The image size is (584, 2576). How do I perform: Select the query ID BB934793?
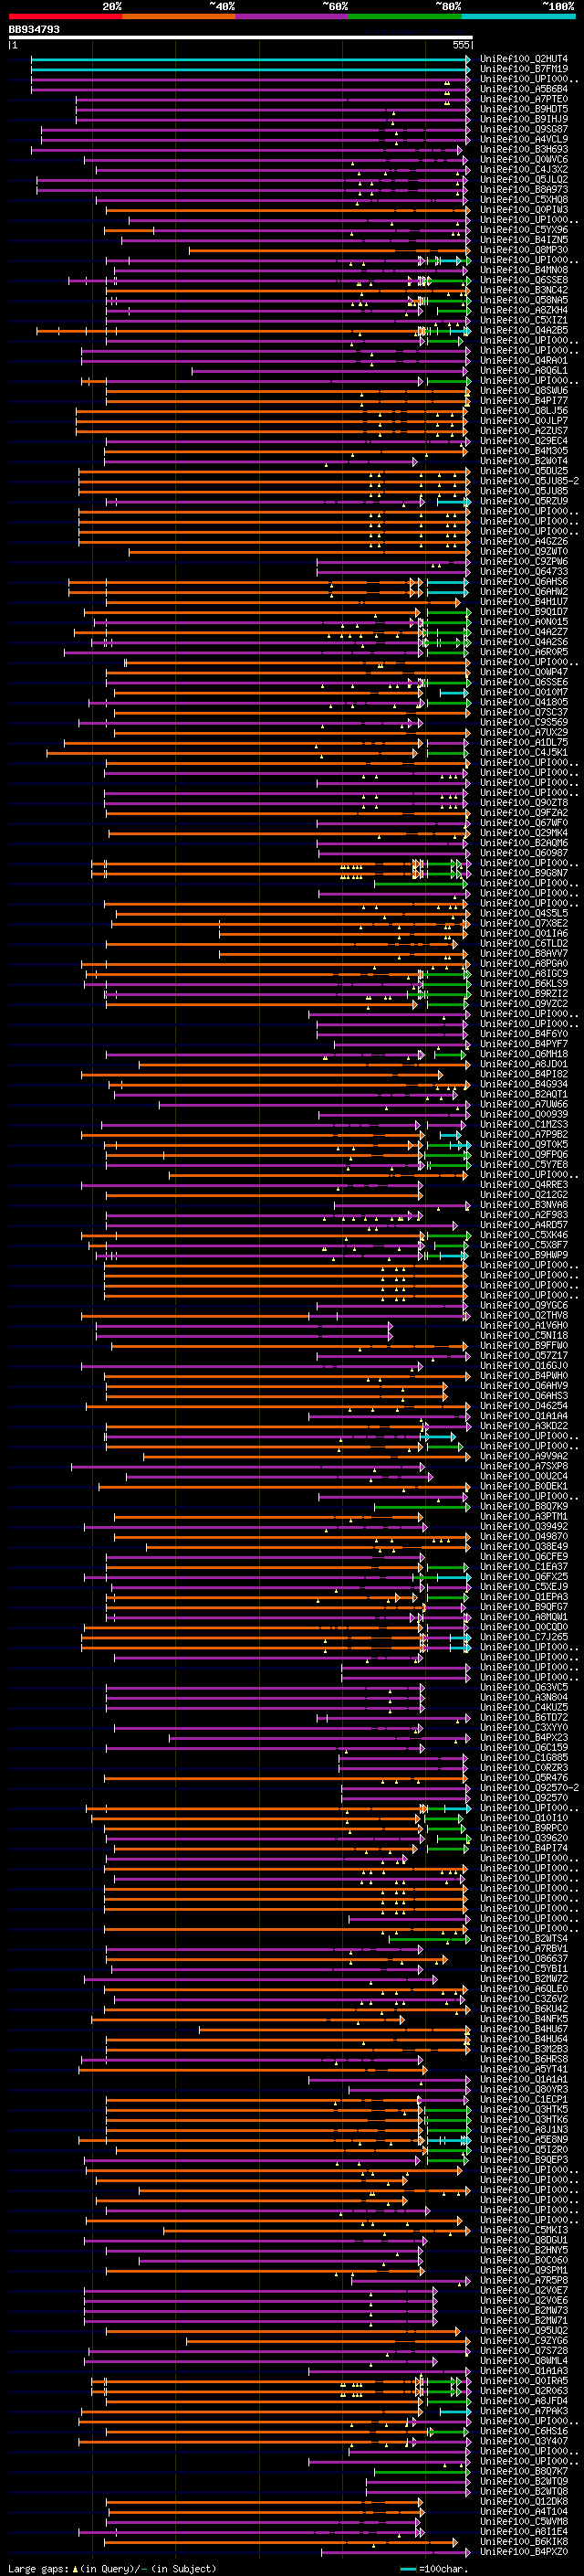pos(34,29)
